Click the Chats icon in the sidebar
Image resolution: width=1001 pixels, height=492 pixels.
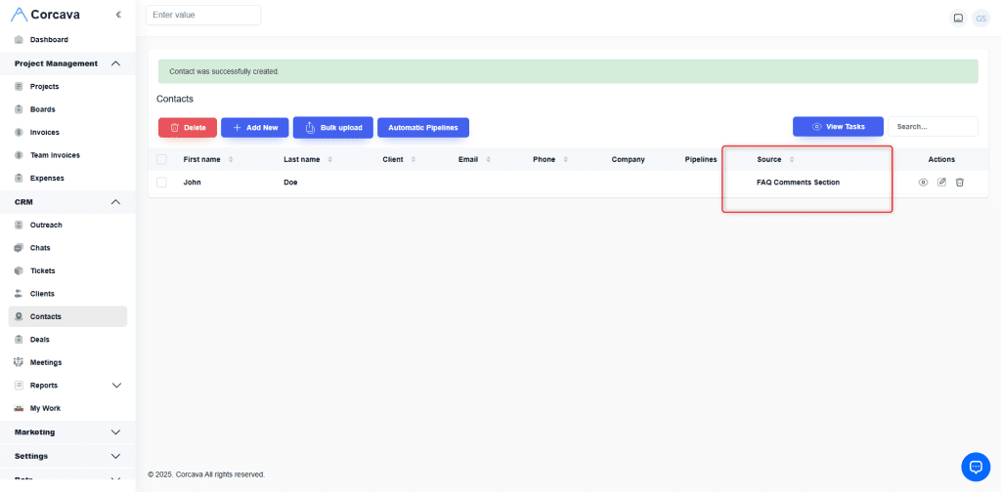click(x=19, y=248)
